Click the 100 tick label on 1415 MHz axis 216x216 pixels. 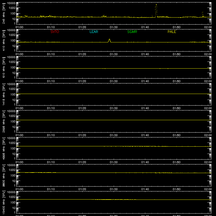(13, 94)
